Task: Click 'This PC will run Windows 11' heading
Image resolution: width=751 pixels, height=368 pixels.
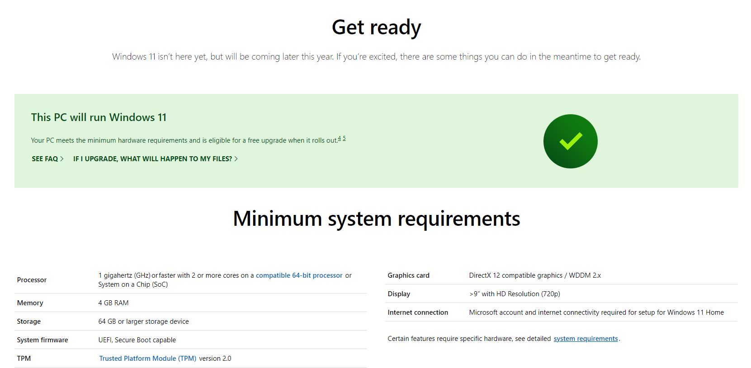Action: click(x=99, y=117)
